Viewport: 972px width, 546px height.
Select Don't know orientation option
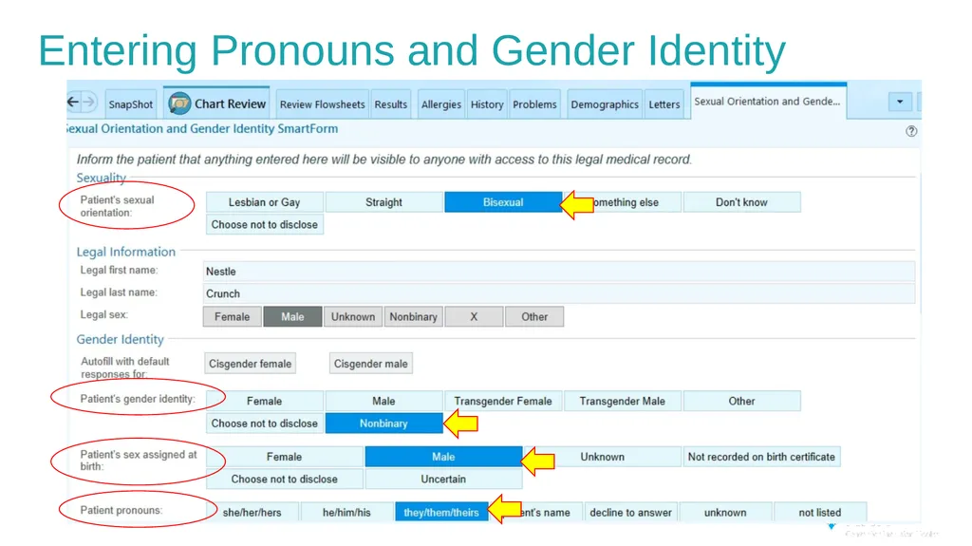point(741,202)
